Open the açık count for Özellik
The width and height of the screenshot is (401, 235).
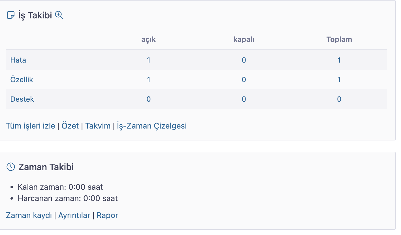pyautogui.click(x=148, y=80)
